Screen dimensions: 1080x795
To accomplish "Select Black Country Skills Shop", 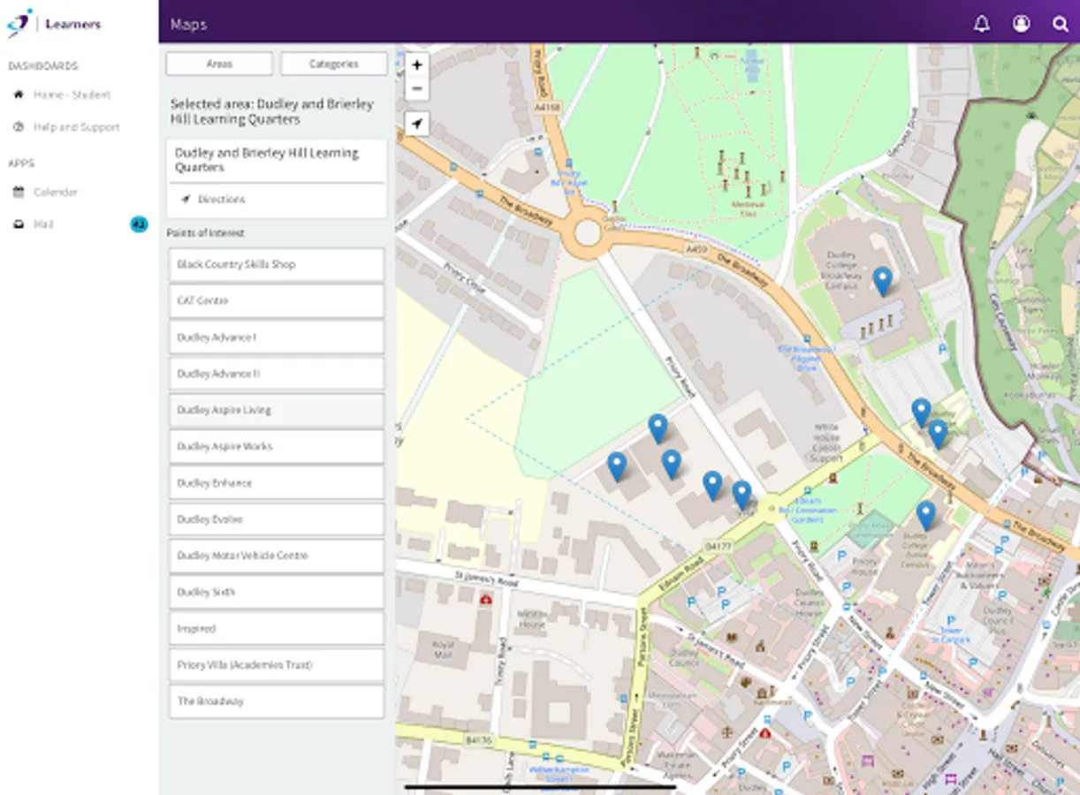I will (277, 264).
